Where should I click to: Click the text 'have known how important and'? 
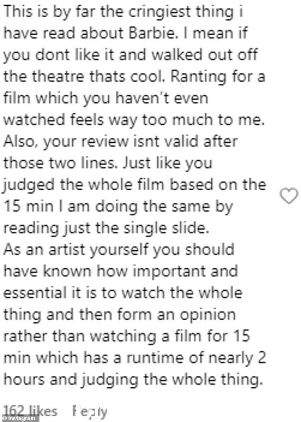click(x=120, y=271)
